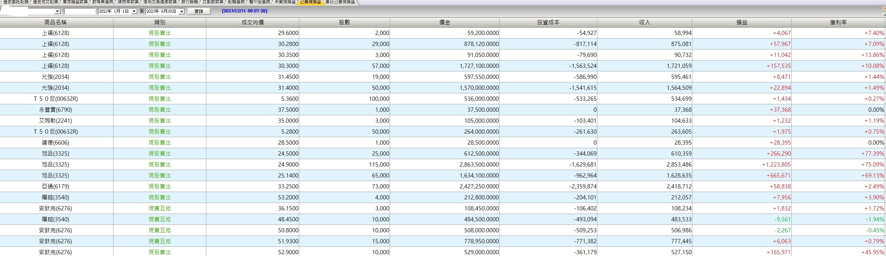
Task: Click the 2,863,500.0000 amount cell
Action: [445, 164]
